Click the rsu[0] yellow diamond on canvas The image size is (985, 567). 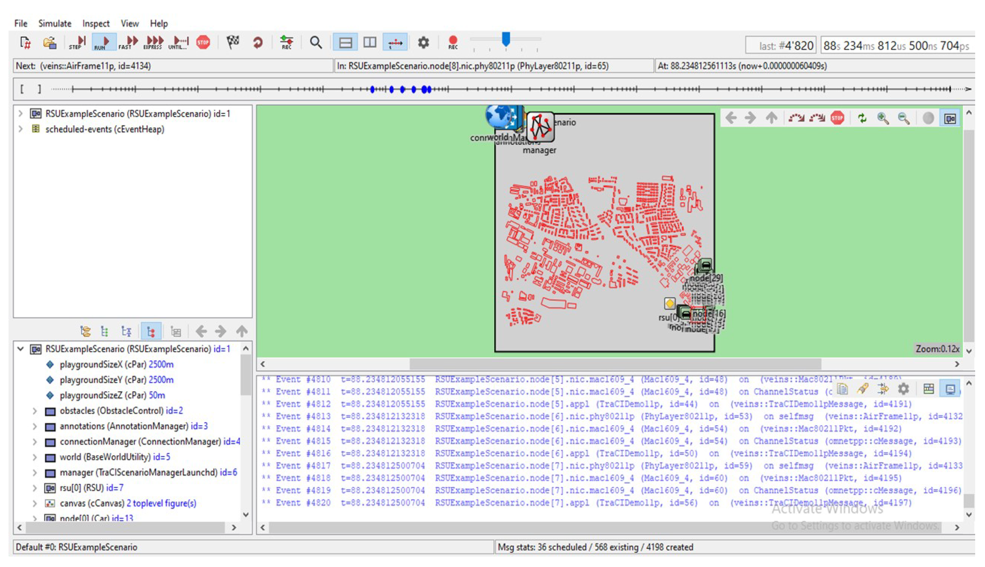[669, 303]
